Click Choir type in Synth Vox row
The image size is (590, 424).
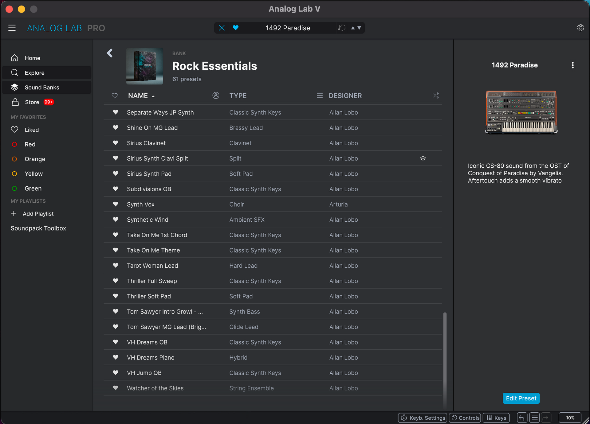pos(237,204)
